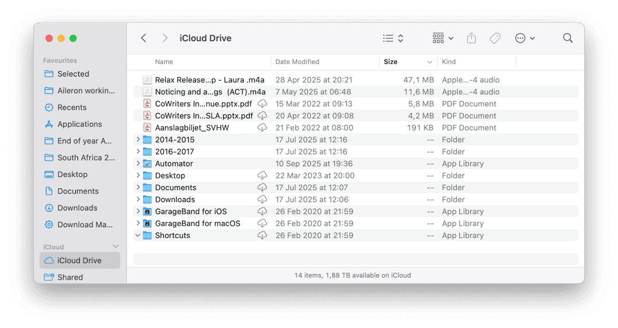Click the Tags icon in the toolbar
This screenshot has height=328, width=618.
[x=495, y=38]
